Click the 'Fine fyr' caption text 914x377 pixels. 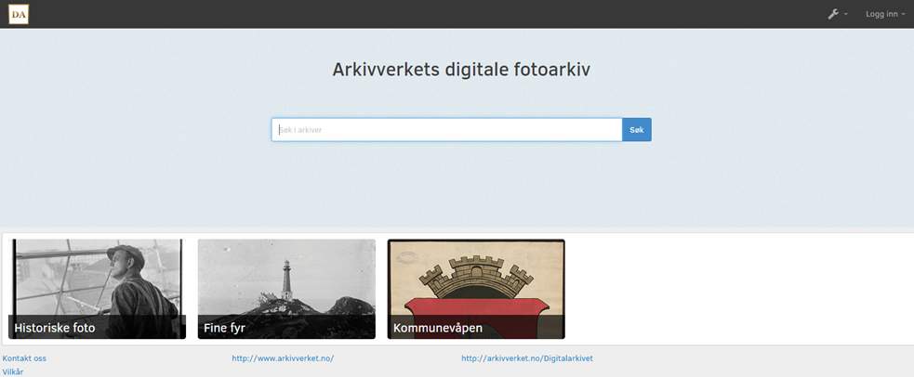(x=224, y=328)
